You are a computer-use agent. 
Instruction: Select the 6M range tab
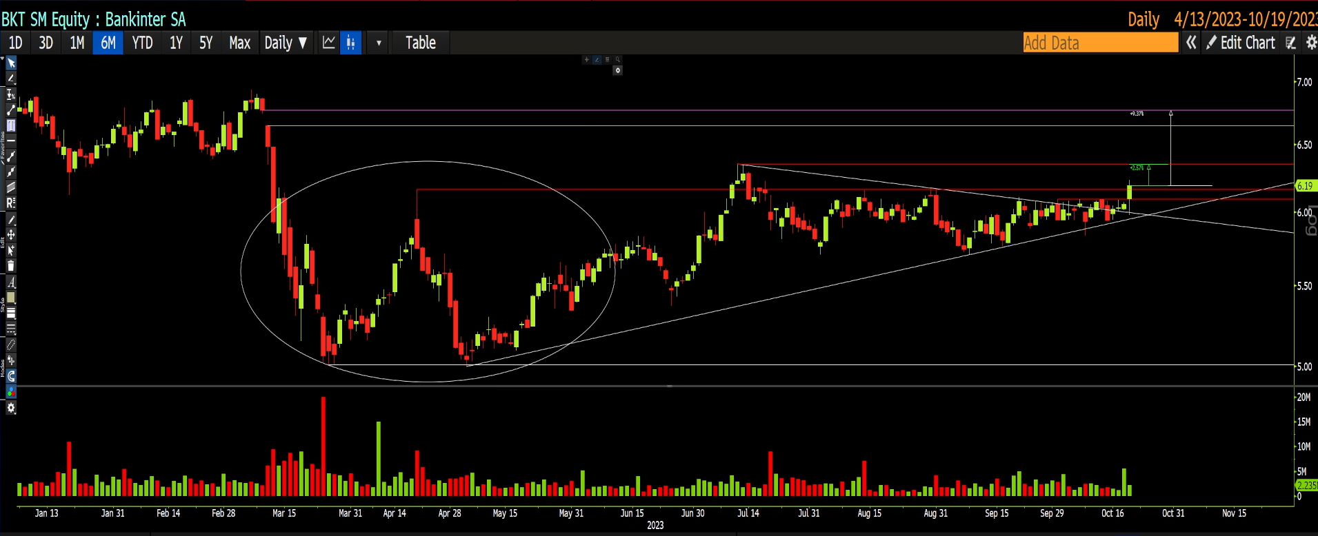click(x=108, y=43)
